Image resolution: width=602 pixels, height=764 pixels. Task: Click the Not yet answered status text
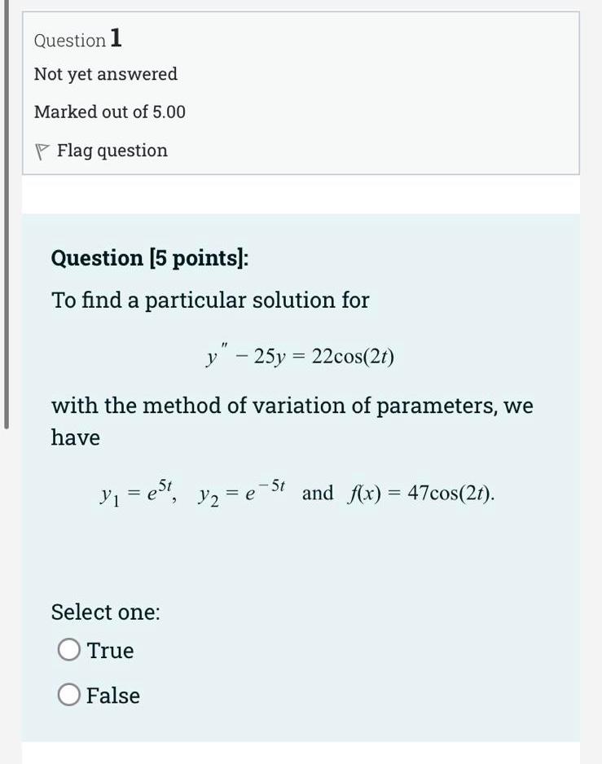pyautogui.click(x=104, y=74)
